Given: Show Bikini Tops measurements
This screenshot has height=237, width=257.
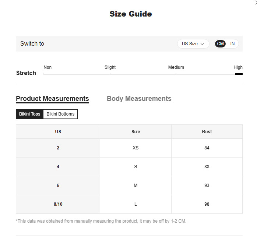Looking at the screenshot, I should point(30,114).
